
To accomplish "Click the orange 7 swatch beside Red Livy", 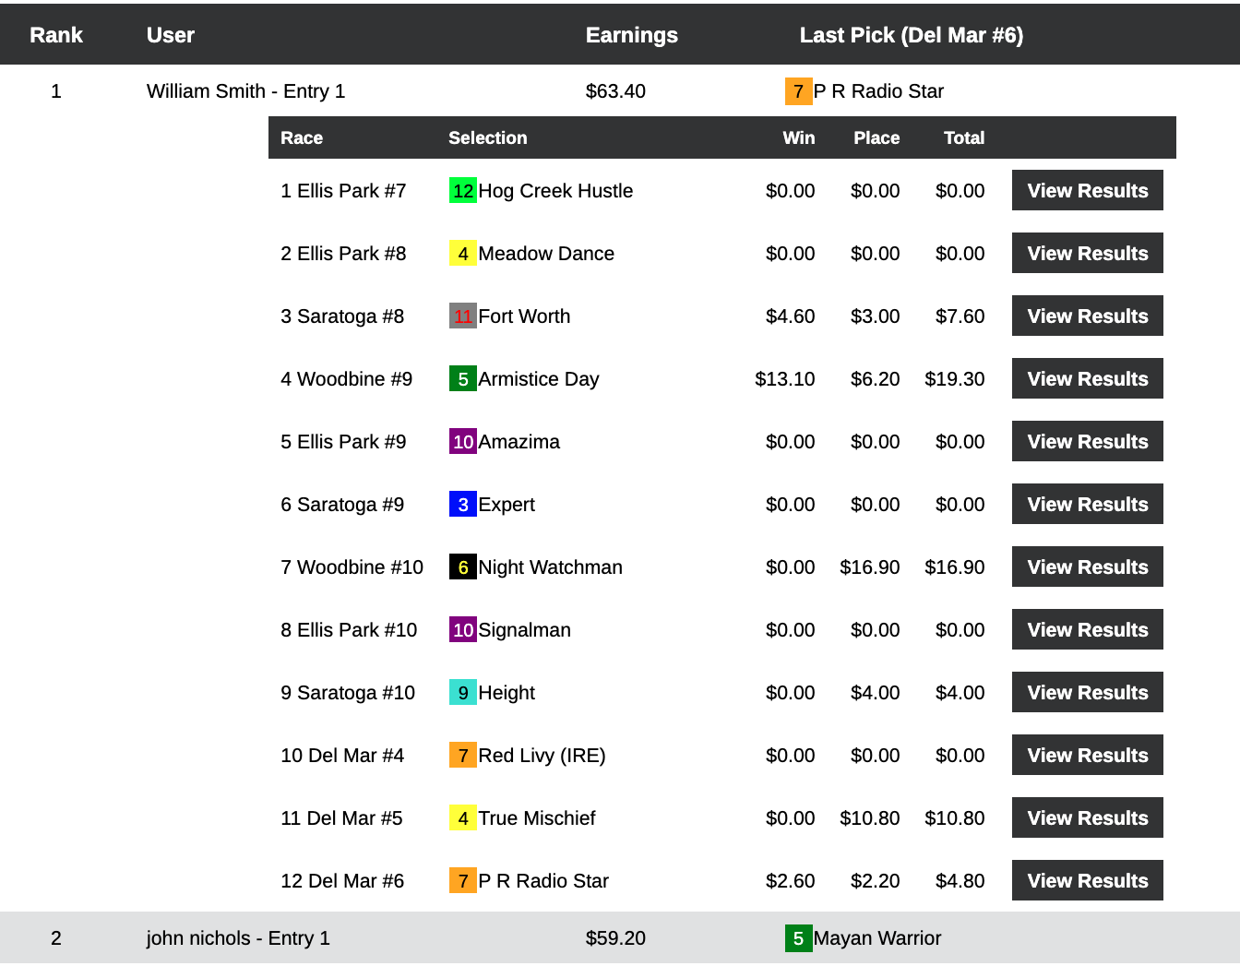I will (x=462, y=756).
